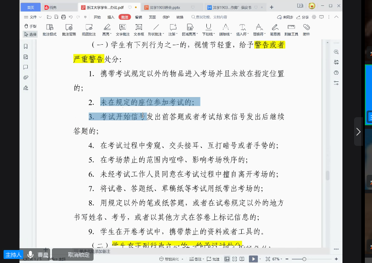
Task: Click the fit-to-window icon beside 67%
Action: click(x=268, y=259)
